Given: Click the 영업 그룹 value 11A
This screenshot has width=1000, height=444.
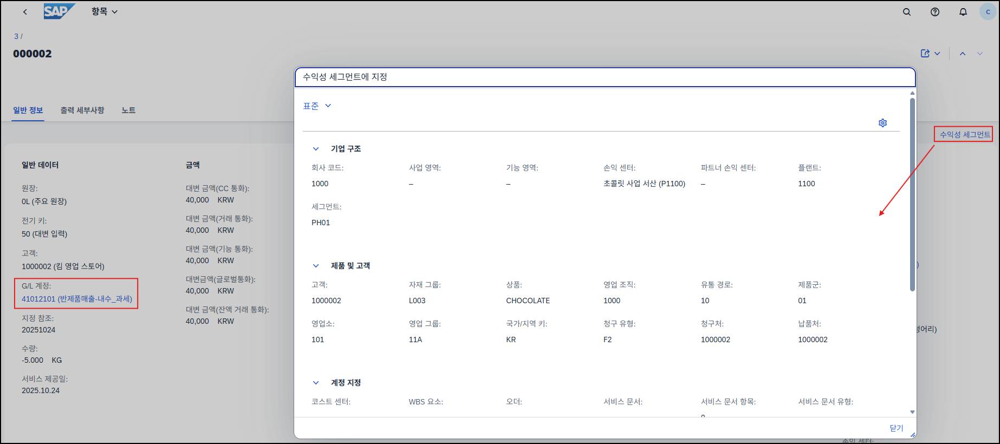Looking at the screenshot, I should tap(415, 339).
